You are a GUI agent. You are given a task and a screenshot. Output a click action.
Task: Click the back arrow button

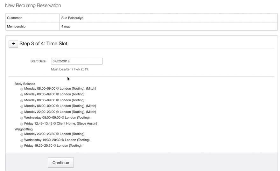(13, 44)
